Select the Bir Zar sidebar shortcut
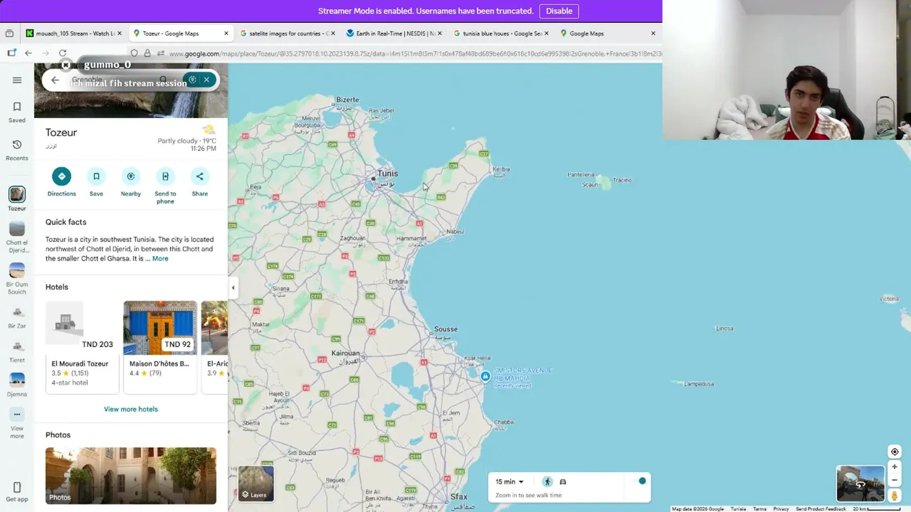 (17, 316)
